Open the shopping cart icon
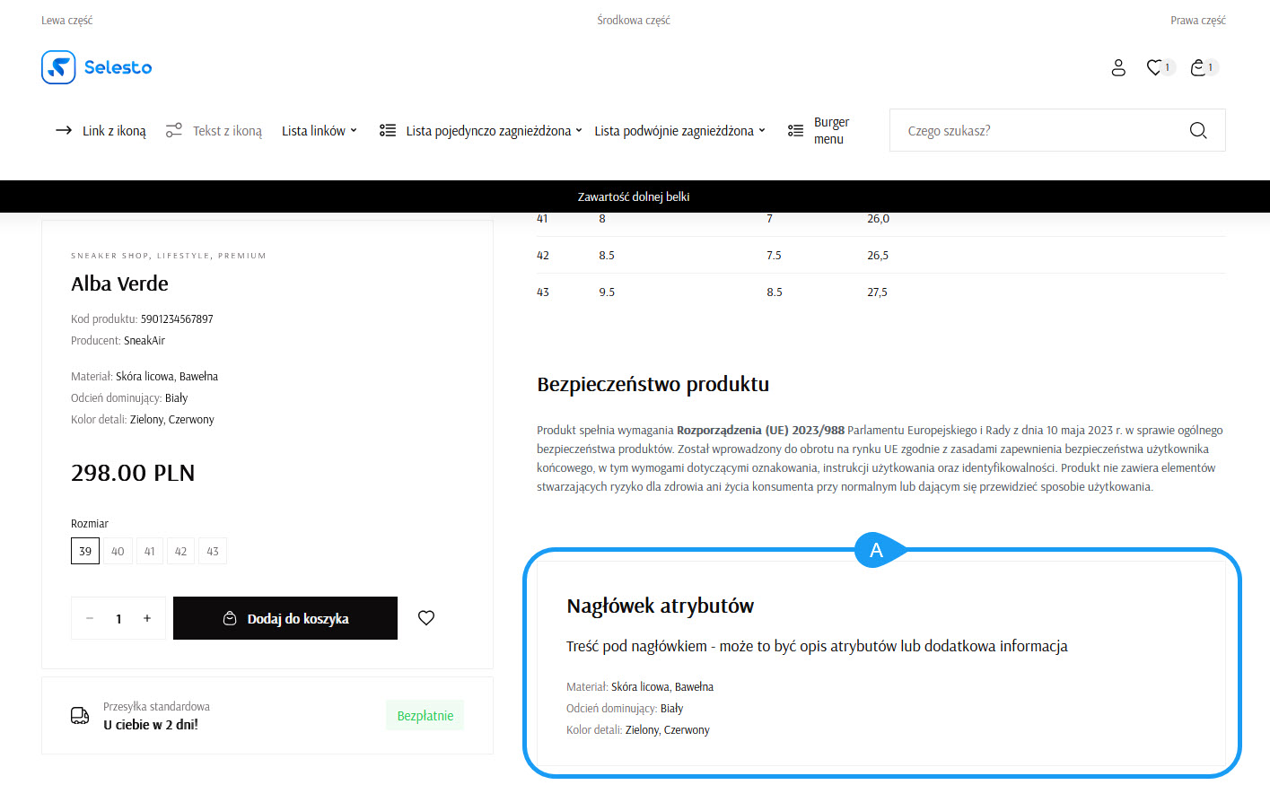 (1198, 67)
